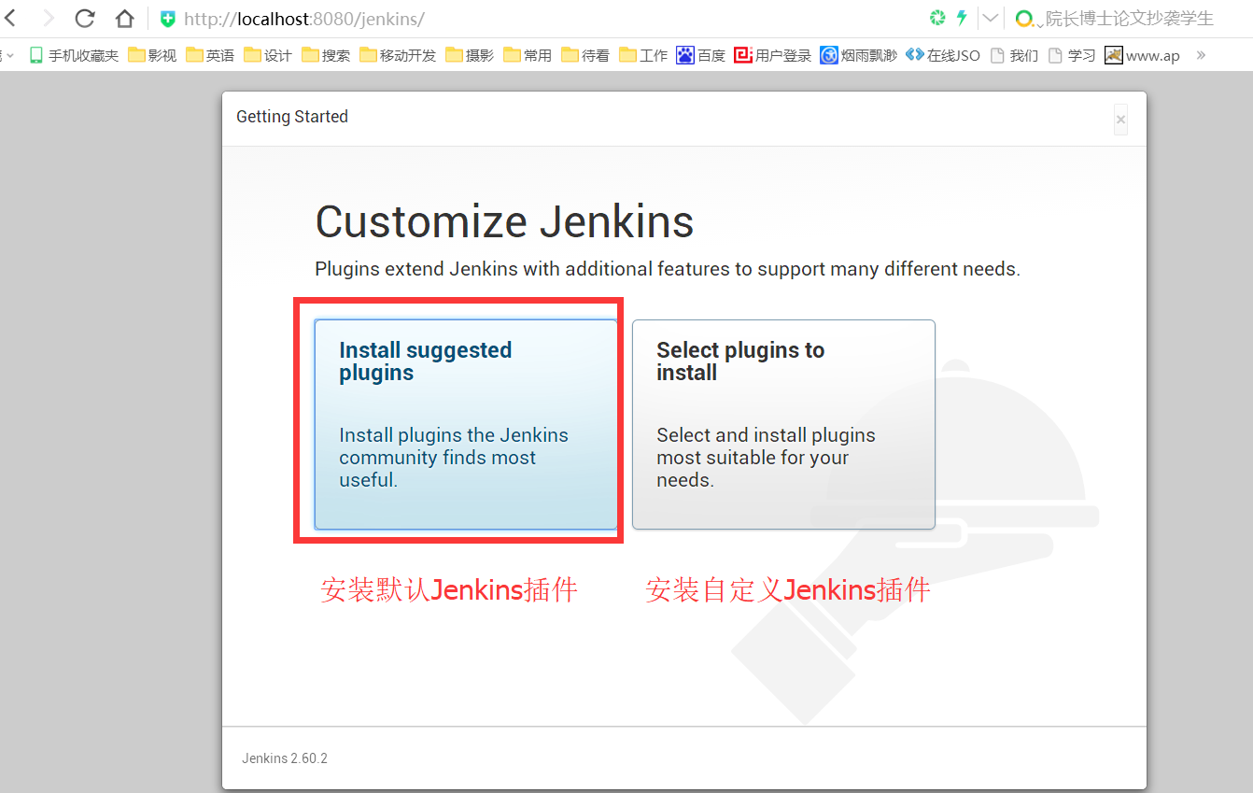
Task: Open the 百度 bookmark
Action: (x=701, y=55)
